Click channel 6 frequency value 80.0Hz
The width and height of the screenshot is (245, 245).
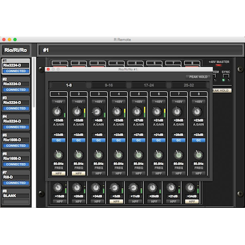(x=158, y=163)
